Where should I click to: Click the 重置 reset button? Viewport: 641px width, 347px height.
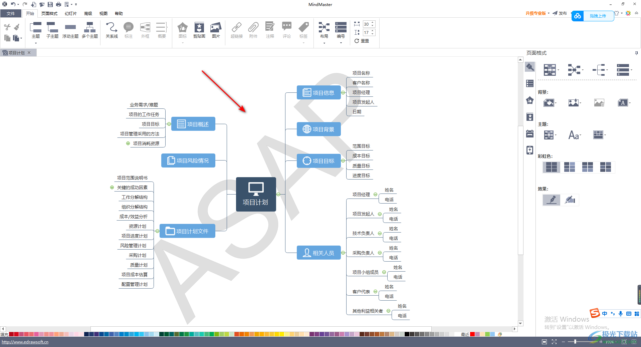click(x=362, y=41)
